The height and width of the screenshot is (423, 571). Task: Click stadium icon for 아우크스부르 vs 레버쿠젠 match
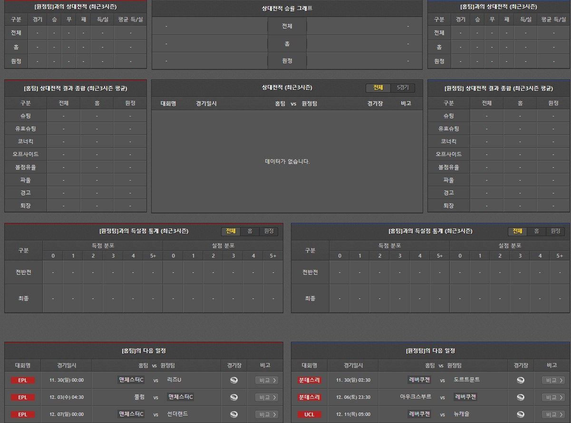coord(520,397)
